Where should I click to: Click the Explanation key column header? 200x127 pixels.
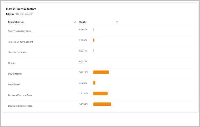pyautogui.click(x=16, y=22)
